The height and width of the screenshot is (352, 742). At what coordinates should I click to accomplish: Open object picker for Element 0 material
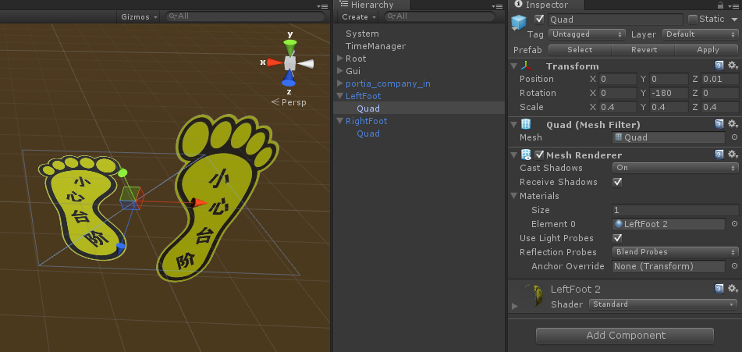734,224
